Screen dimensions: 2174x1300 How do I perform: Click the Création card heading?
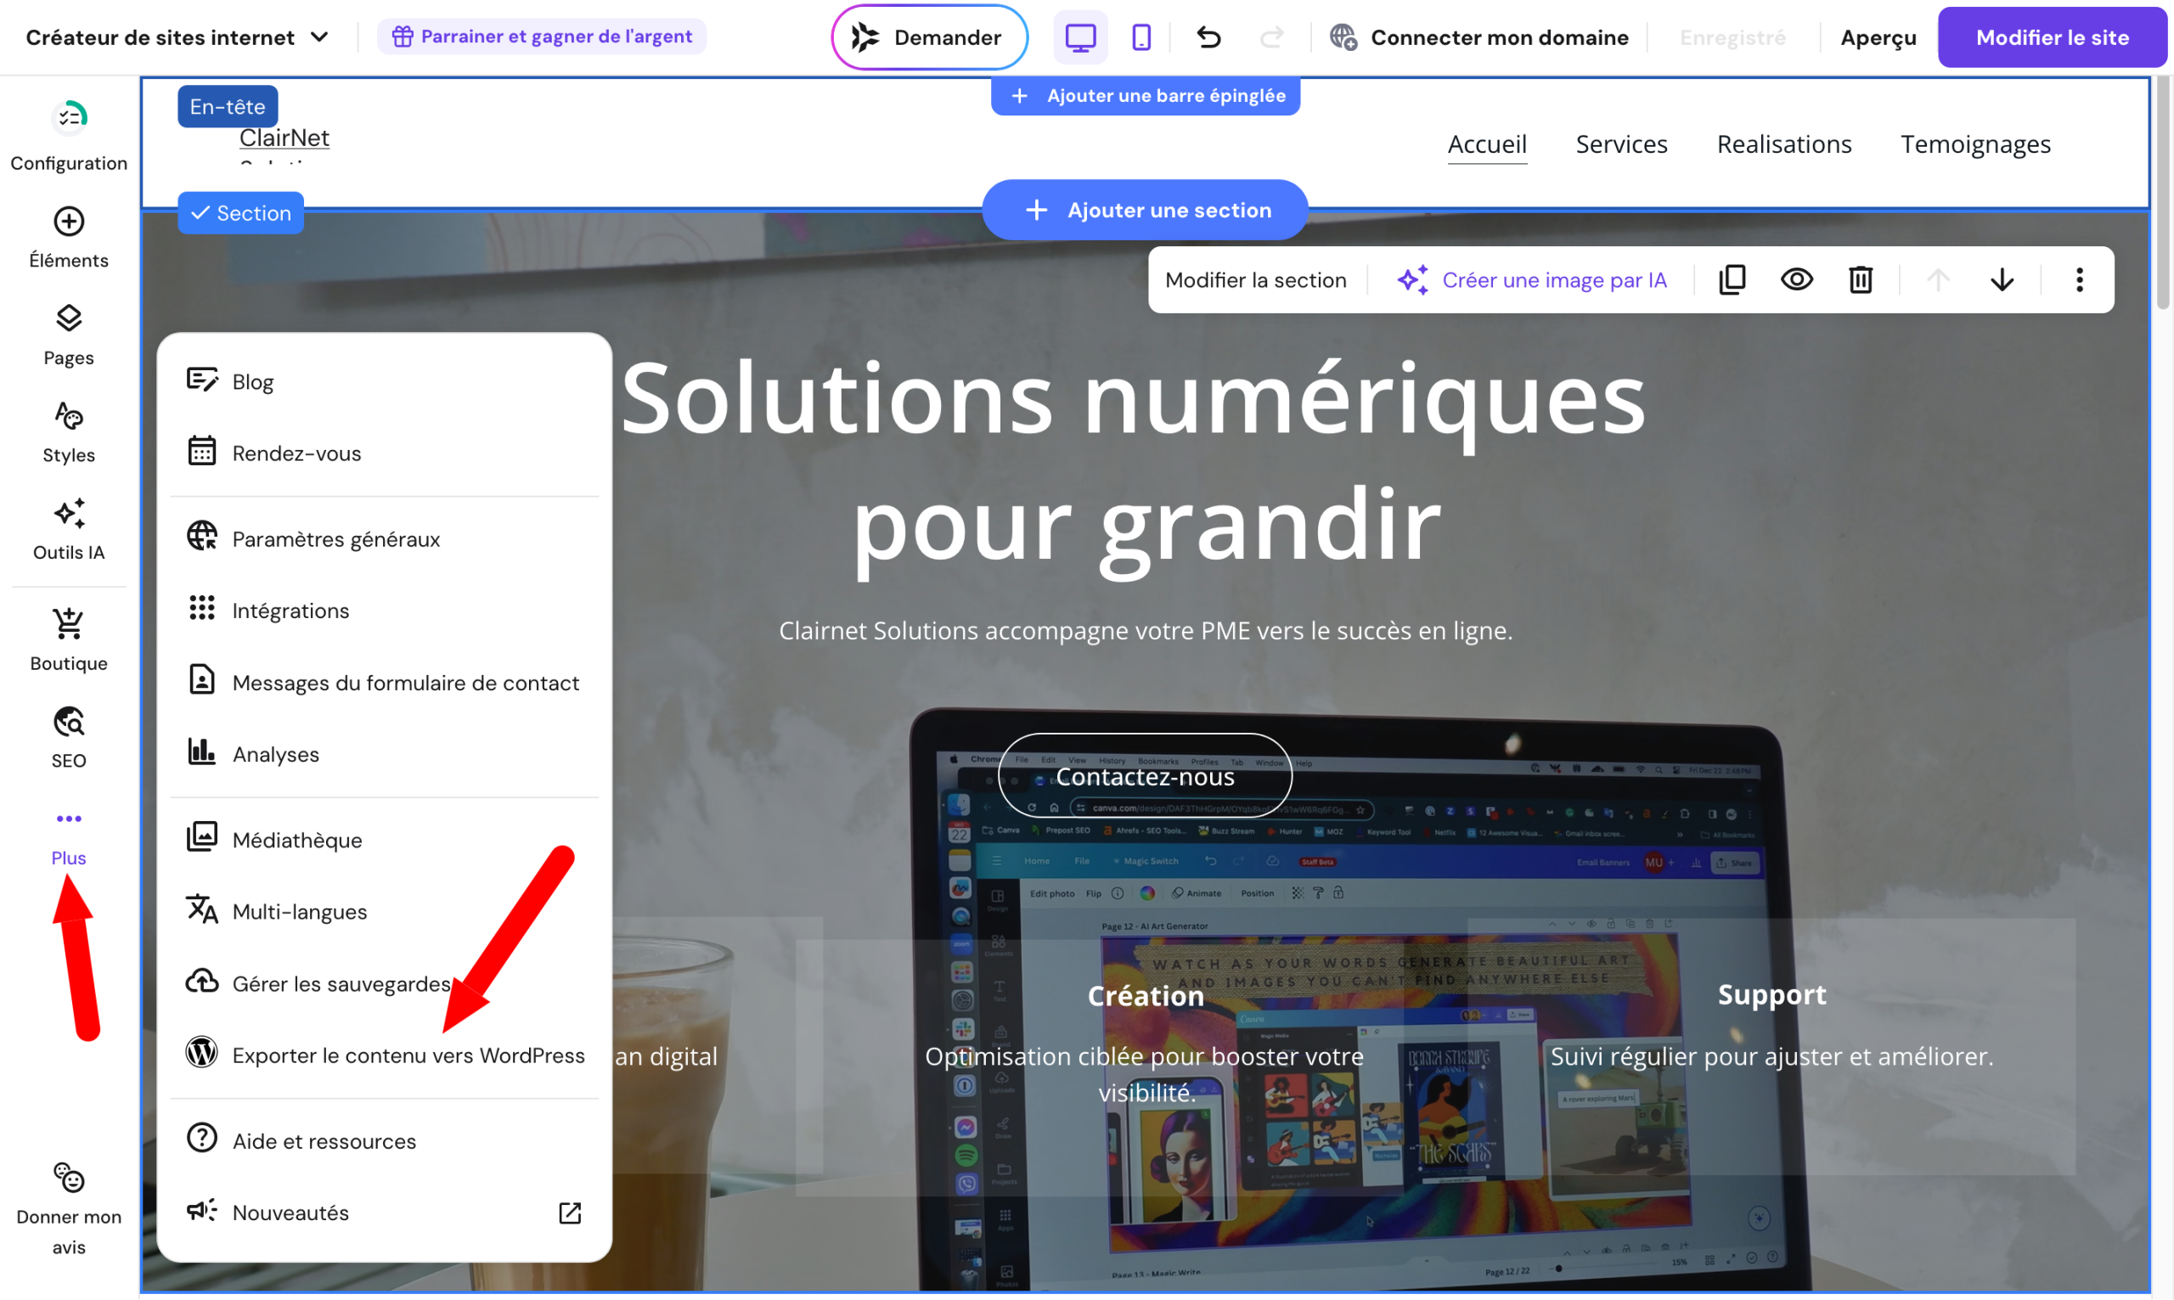(x=1145, y=996)
